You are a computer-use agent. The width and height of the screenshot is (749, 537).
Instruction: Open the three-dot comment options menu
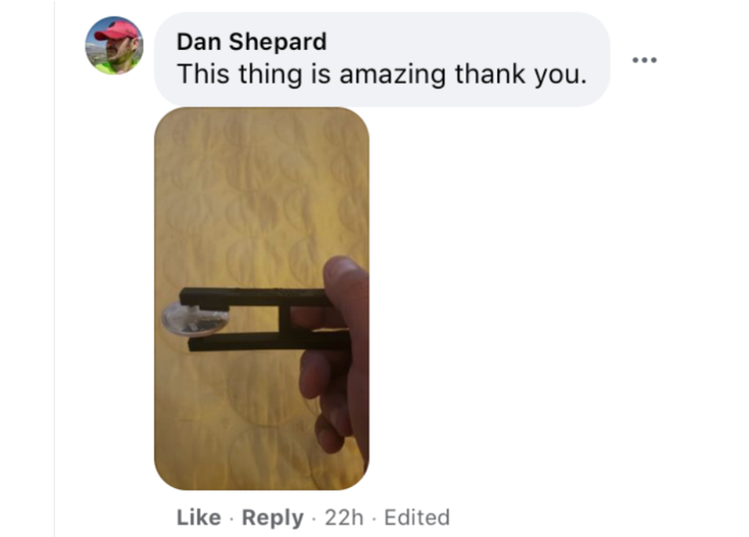[644, 60]
